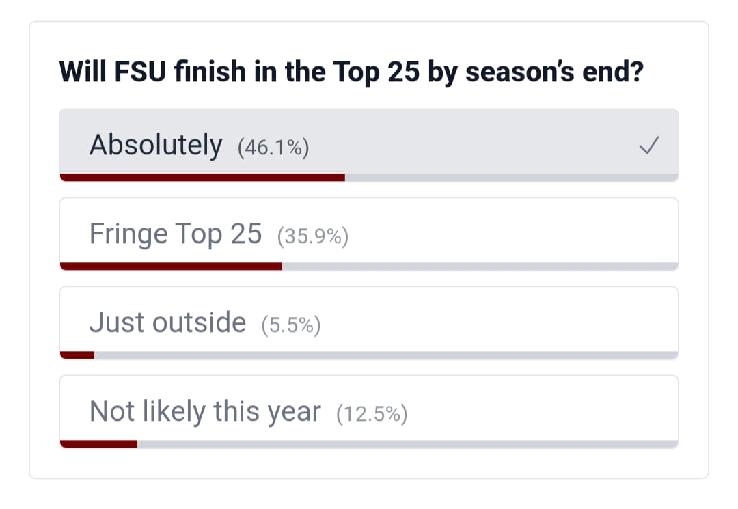Click the red progress bar under Fringe Top 25
This screenshot has height=509, width=738.
pyautogui.click(x=171, y=266)
